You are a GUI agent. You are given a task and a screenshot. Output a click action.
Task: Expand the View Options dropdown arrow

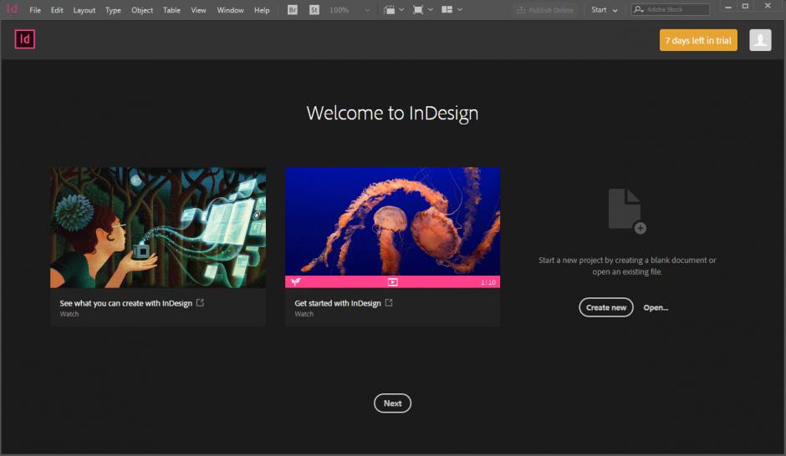click(x=401, y=9)
